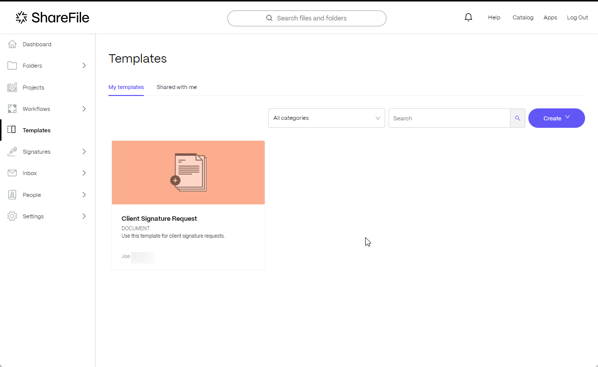
Task: Click the Templates sidebar icon
Action: pyautogui.click(x=12, y=130)
